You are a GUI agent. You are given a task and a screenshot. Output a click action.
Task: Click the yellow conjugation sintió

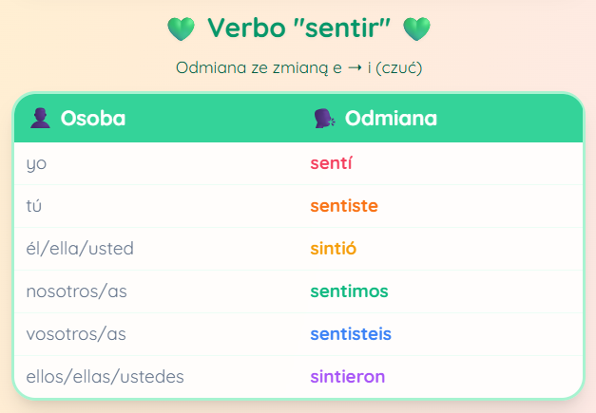click(x=334, y=249)
